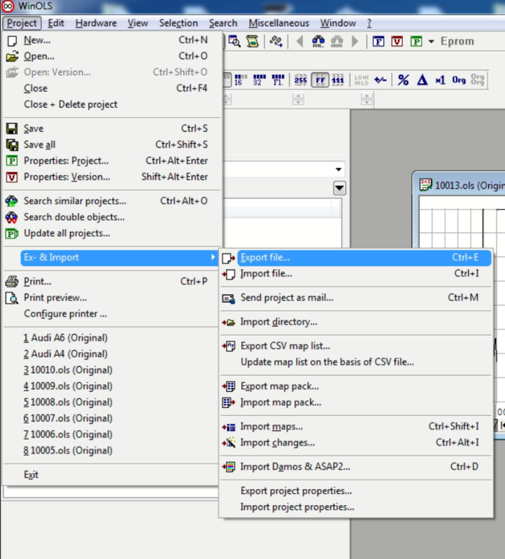
Task: Click the blue F toolbar icon
Action: pos(378,41)
